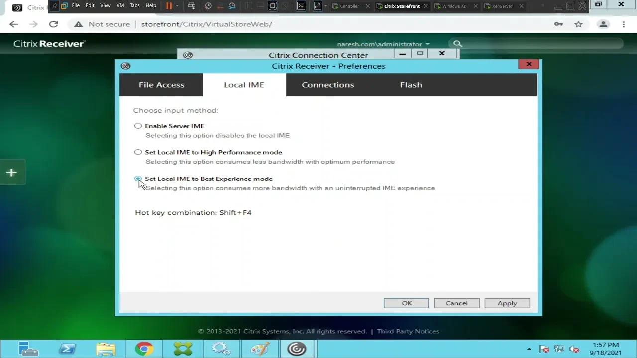The height and width of the screenshot is (358, 637).
Task: Apply the Local IME settings
Action: click(507, 303)
